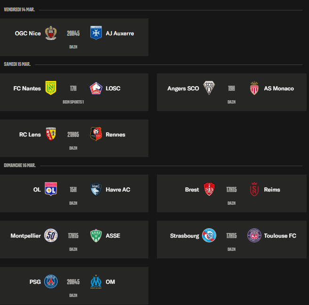
Task: Click the AJ Auxerre club logo
Action: point(96,33)
